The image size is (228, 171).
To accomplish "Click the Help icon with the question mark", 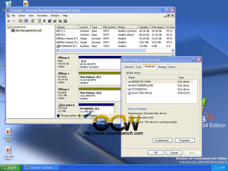I will 32,21.
